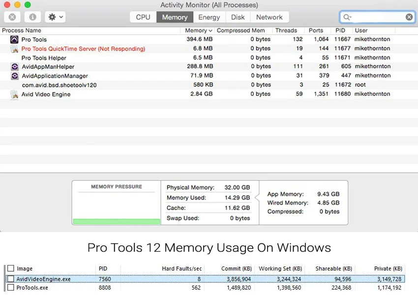Click the Compressed 0 bytes value

329,211
